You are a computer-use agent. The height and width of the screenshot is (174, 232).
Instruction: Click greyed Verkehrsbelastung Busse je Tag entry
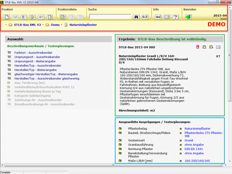pos(38,91)
